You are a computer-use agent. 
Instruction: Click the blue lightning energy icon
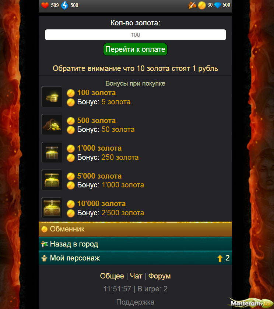pyautogui.click(x=64, y=5)
